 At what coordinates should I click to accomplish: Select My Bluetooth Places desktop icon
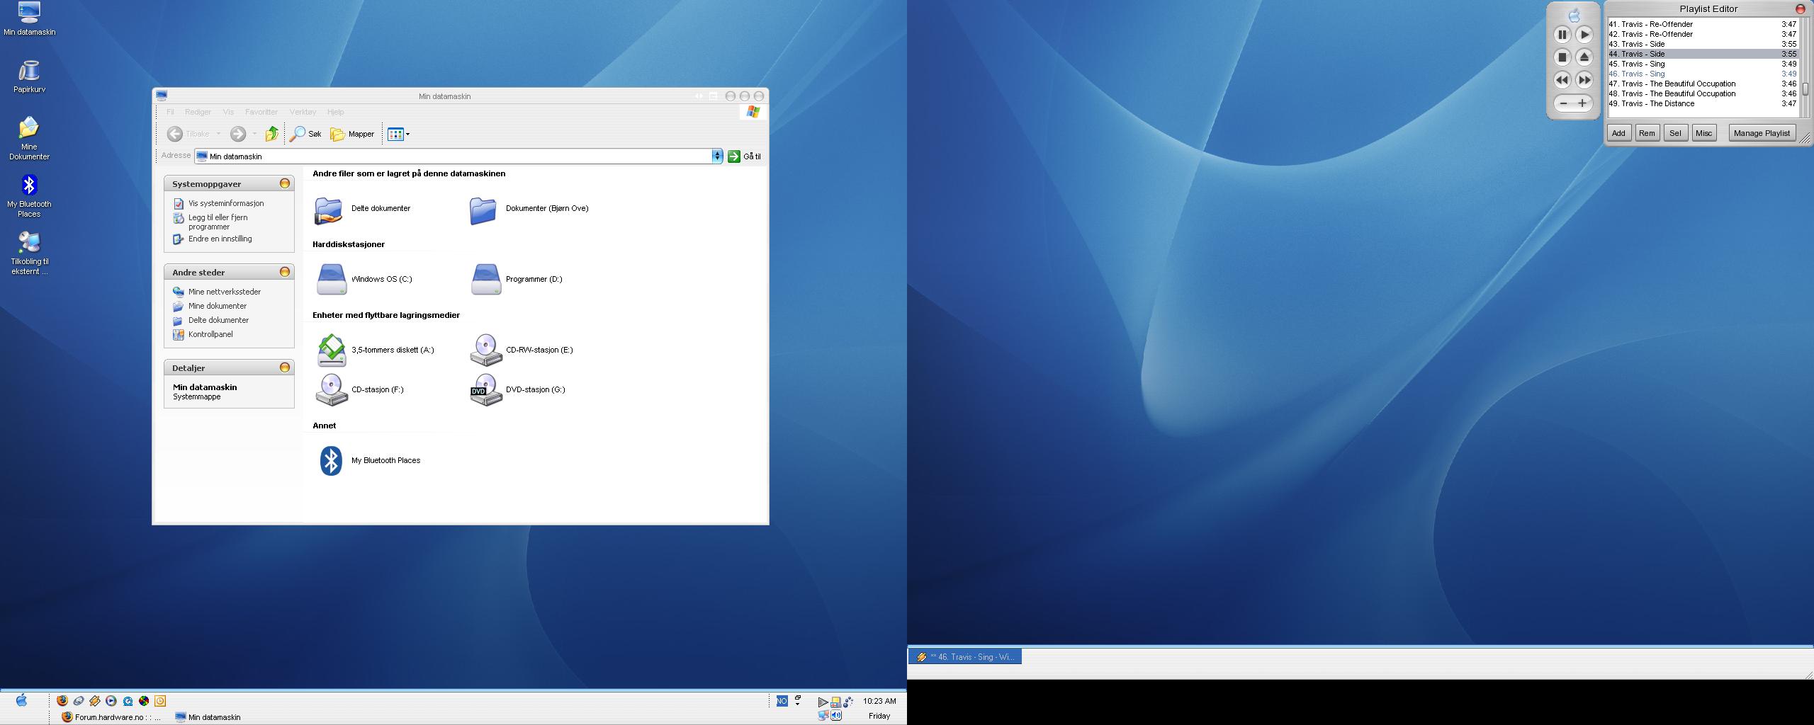[29, 196]
